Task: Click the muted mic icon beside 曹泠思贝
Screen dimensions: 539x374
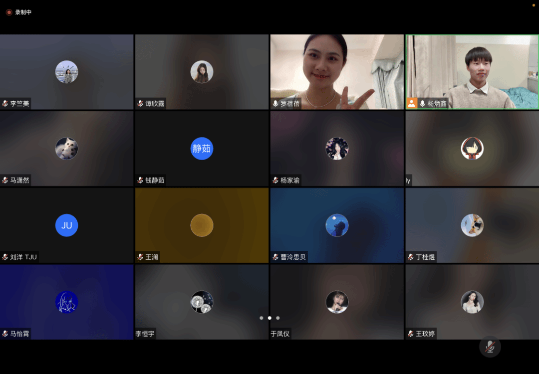Action: pos(275,257)
